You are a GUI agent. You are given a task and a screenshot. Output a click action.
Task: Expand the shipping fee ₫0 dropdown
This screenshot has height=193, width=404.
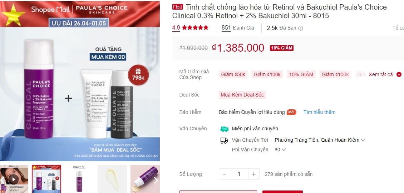pos(281,149)
